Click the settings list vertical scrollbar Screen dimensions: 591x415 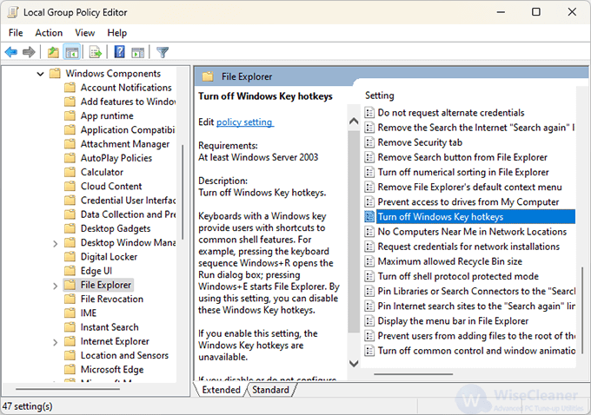click(582, 310)
